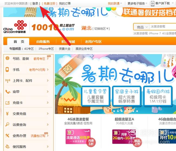The image size is (176, 151).
Task: Click the antenna icon beside 上网卡、配件
Action: coord(8,81)
